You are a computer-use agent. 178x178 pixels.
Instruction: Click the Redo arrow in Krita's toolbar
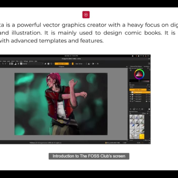point(5,64)
